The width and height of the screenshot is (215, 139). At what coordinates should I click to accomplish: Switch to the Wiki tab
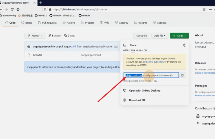pos(105,23)
